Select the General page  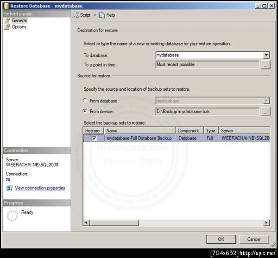(x=19, y=20)
